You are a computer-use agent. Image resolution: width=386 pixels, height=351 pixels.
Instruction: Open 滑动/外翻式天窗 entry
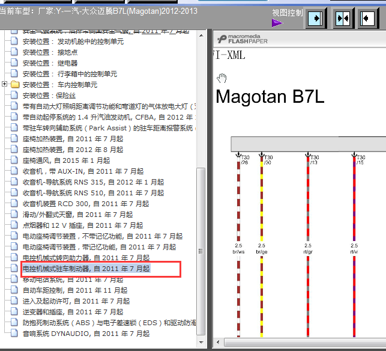click(x=78, y=215)
